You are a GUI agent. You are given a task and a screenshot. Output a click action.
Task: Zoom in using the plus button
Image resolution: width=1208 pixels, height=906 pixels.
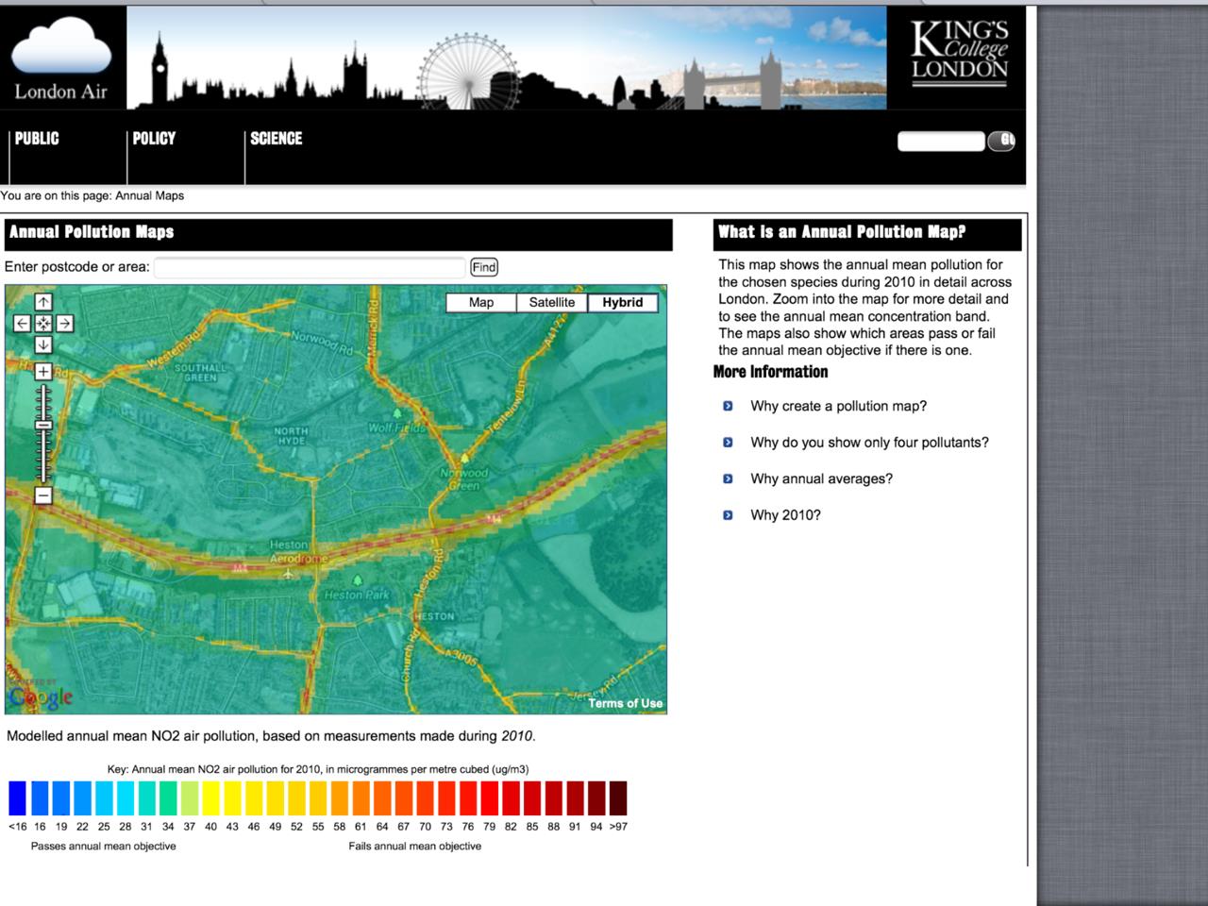tap(43, 372)
